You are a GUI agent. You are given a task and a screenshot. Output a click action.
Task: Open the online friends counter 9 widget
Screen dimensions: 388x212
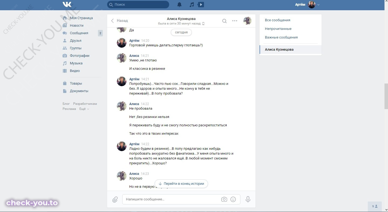[x=375, y=206]
